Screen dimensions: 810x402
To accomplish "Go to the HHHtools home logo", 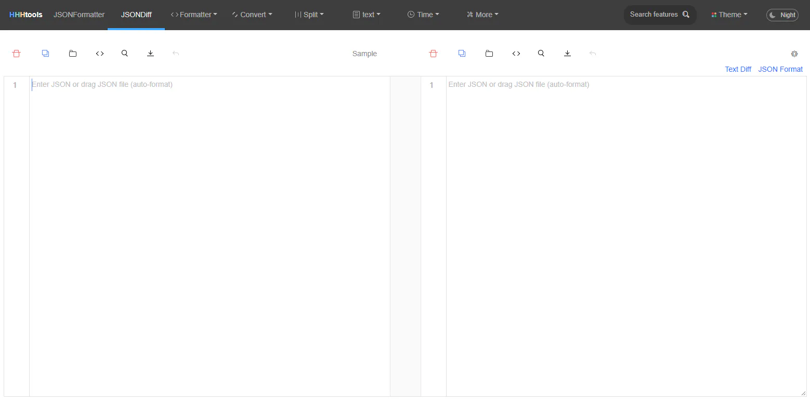I will point(26,15).
